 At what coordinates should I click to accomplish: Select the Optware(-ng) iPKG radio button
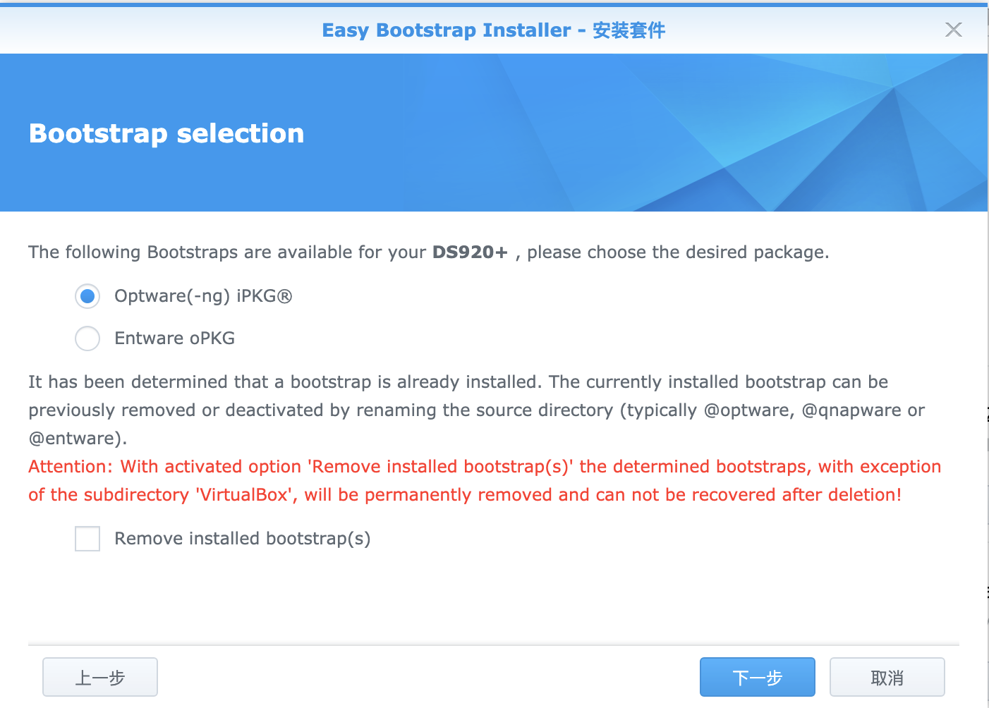click(87, 296)
